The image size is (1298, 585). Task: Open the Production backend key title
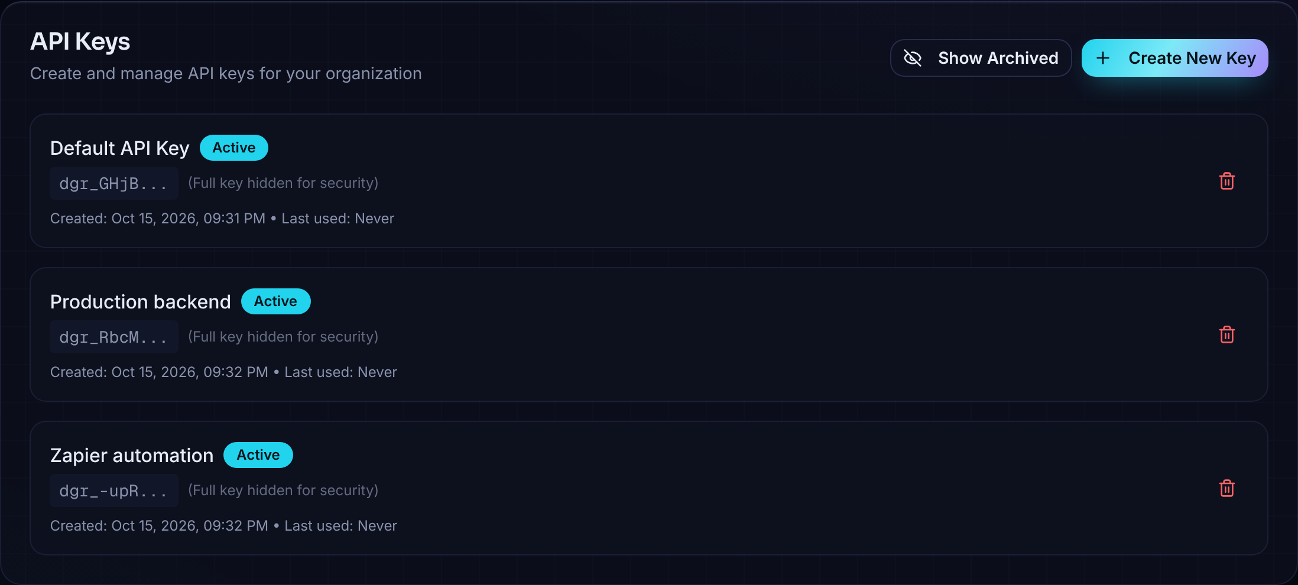(141, 301)
